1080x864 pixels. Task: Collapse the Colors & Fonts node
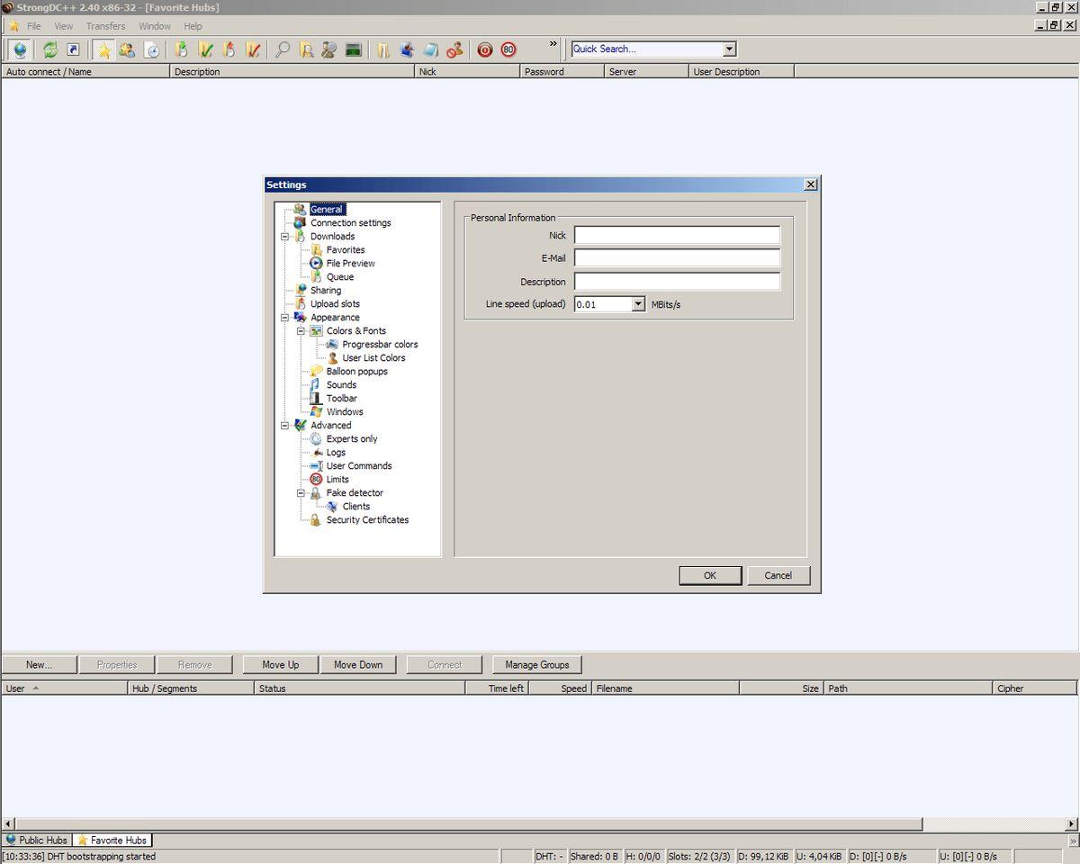tap(301, 331)
